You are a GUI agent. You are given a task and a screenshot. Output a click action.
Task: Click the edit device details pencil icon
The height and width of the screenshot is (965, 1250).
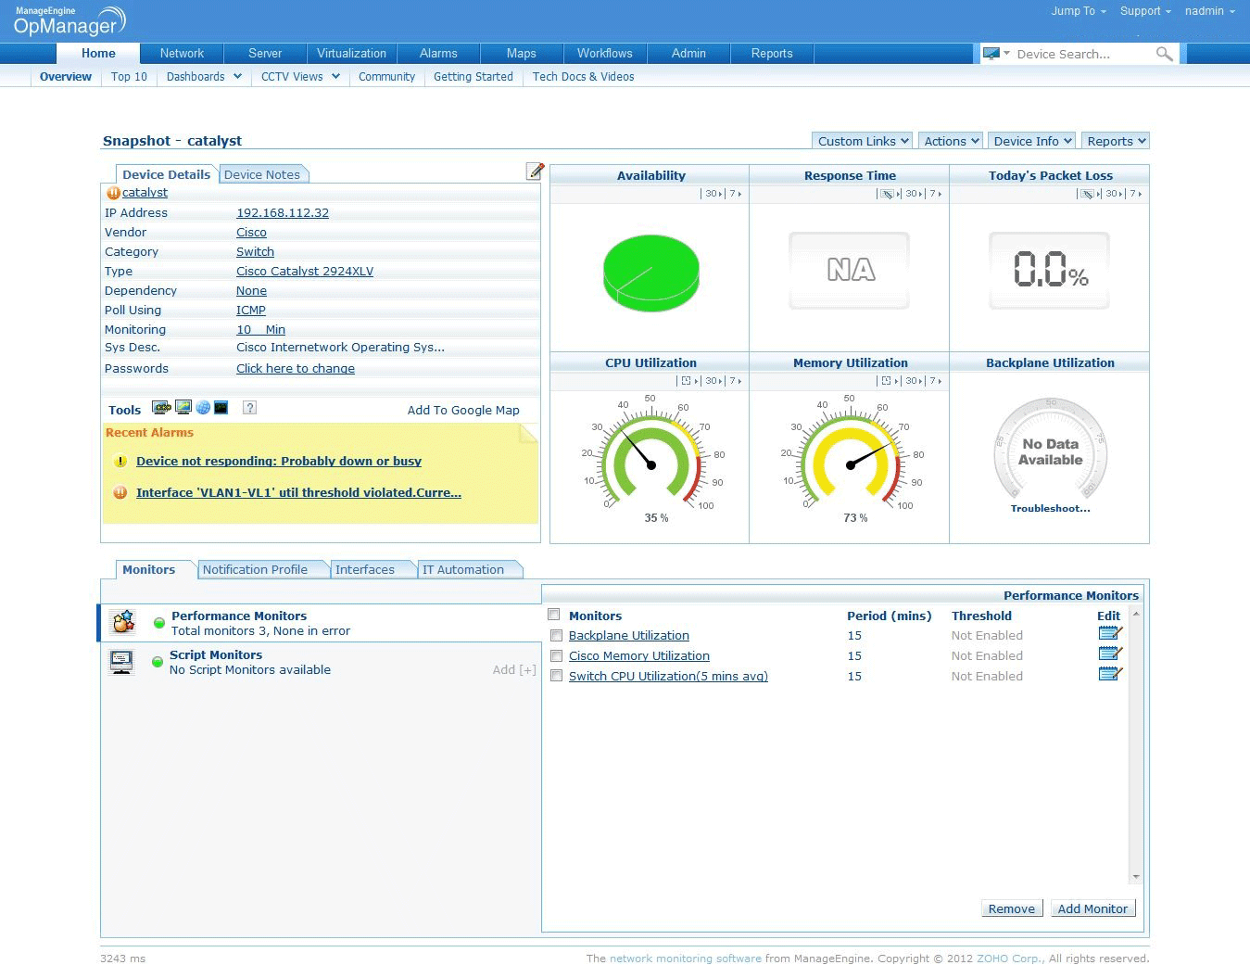pos(535,171)
